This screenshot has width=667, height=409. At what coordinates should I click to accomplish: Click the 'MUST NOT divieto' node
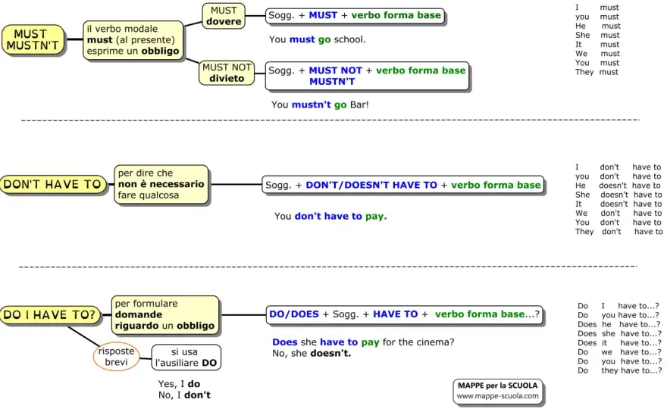[227, 73]
